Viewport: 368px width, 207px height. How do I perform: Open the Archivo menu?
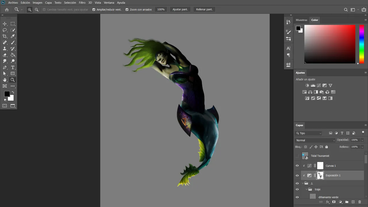pyautogui.click(x=13, y=3)
